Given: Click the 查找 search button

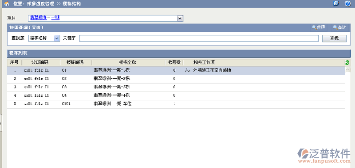Looking at the screenshot, I should (x=334, y=38).
